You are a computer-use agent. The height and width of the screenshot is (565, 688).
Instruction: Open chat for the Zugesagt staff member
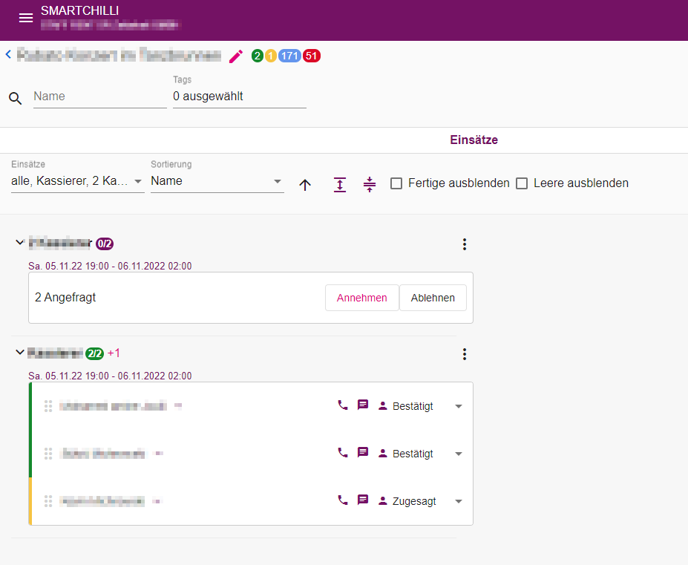coord(363,500)
